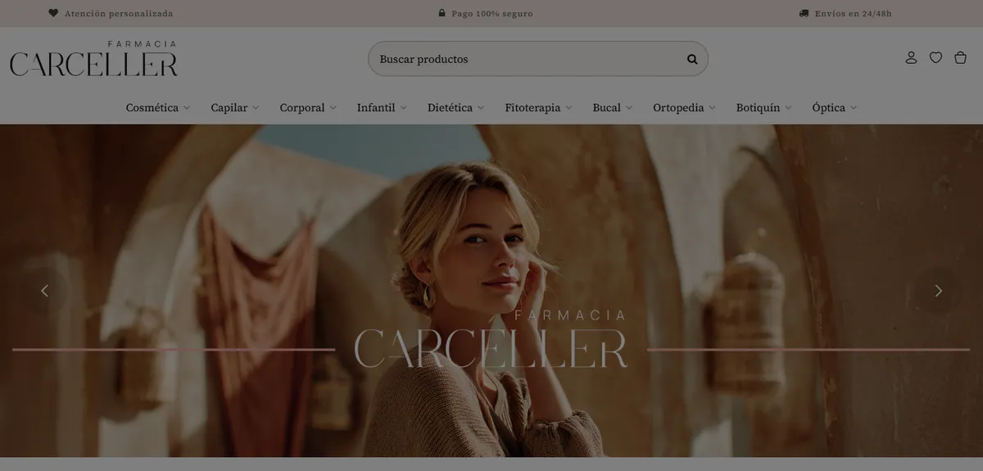
Task: Expand the Fitoterapia dropdown chevron
Action: tap(569, 107)
